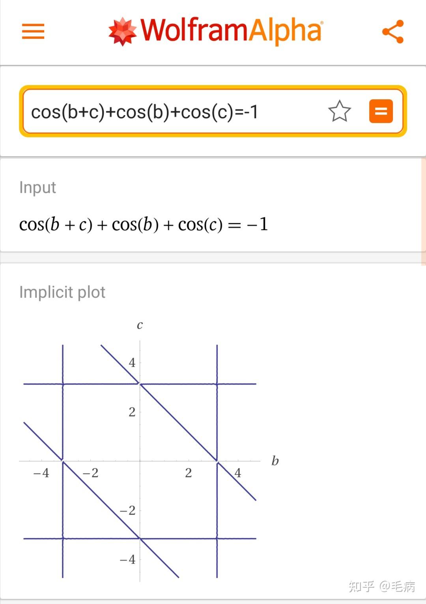The image size is (426, 604).
Task: Select the Implicit plot heading
Action: (x=62, y=292)
